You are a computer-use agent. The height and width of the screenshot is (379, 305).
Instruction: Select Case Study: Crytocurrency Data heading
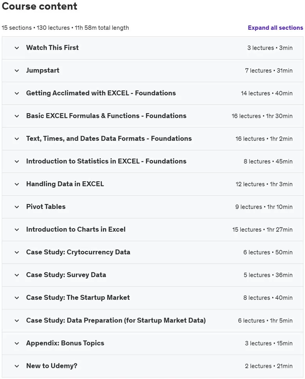tap(78, 252)
